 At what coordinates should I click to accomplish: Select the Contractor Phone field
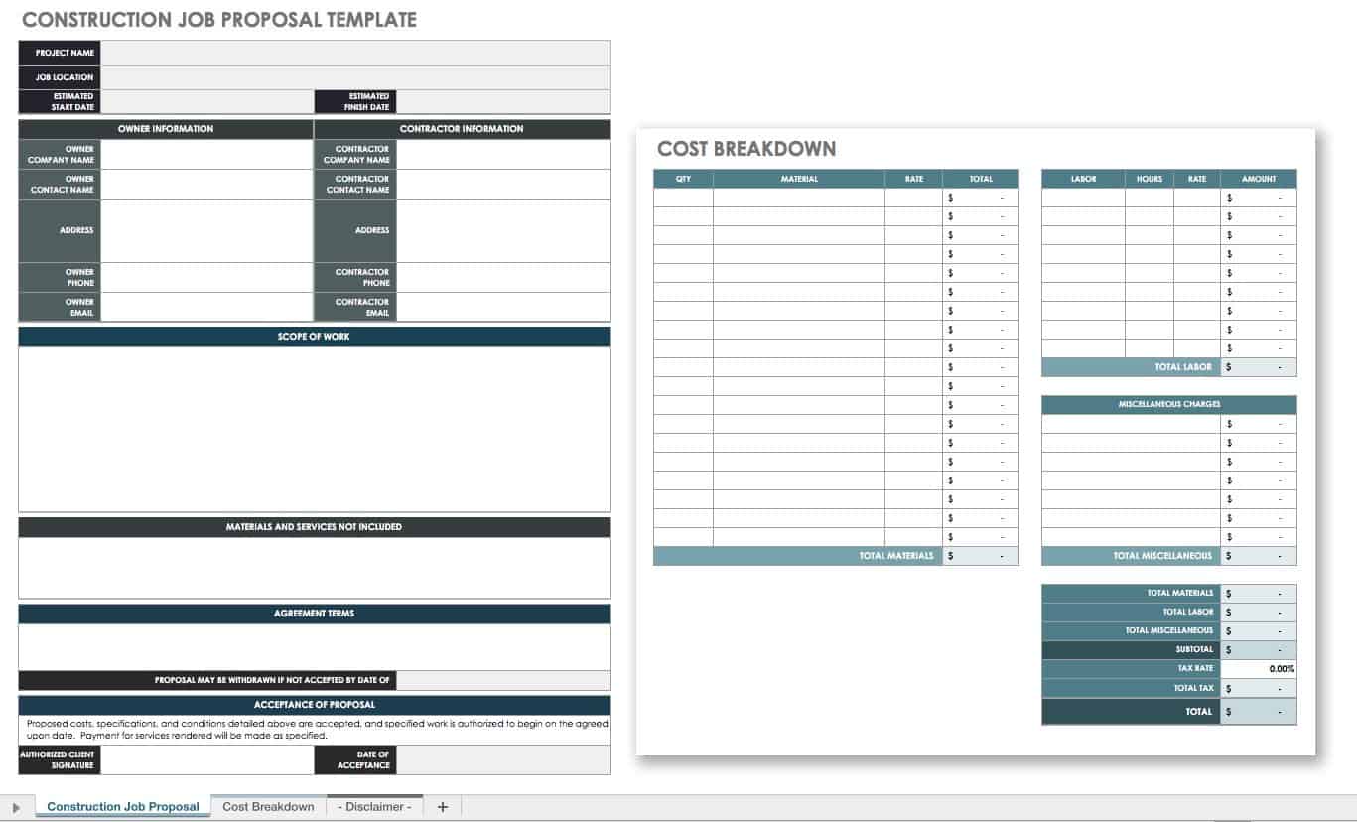[x=502, y=277]
